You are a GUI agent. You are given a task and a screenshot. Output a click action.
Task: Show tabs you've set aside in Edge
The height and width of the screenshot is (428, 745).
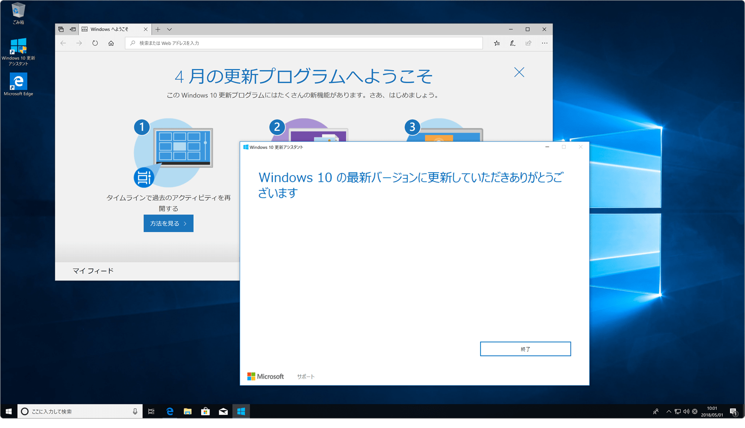pos(61,29)
